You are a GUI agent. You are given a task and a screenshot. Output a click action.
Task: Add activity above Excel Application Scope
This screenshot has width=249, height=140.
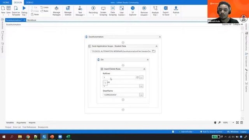pyautogui.click(x=123, y=42)
